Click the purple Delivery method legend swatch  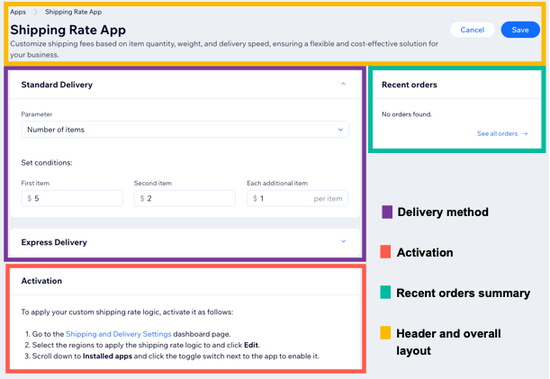(387, 212)
